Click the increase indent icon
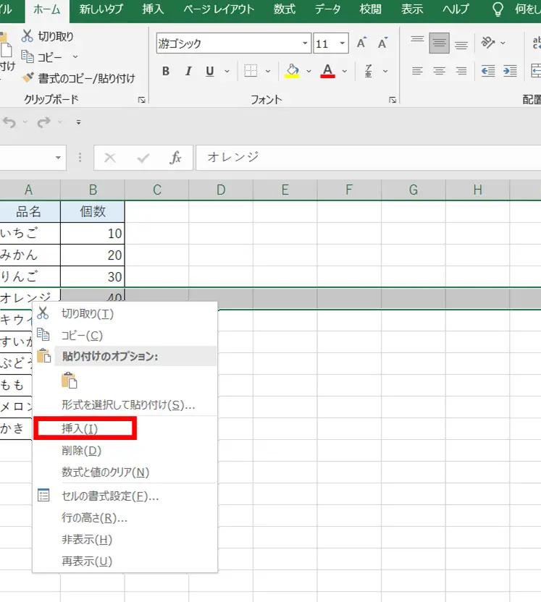Screen dimensions: 541x602 (511, 71)
